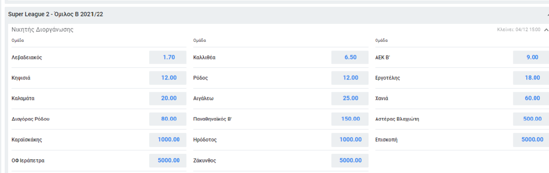The height and width of the screenshot is (173, 549).
Task: Click the Νικητής Διοργάνωσης market title
Action: pyautogui.click(x=42, y=30)
